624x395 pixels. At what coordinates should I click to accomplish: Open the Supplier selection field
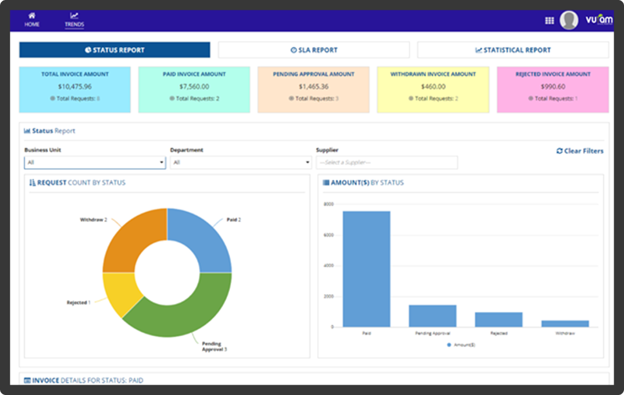click(386, 163)
